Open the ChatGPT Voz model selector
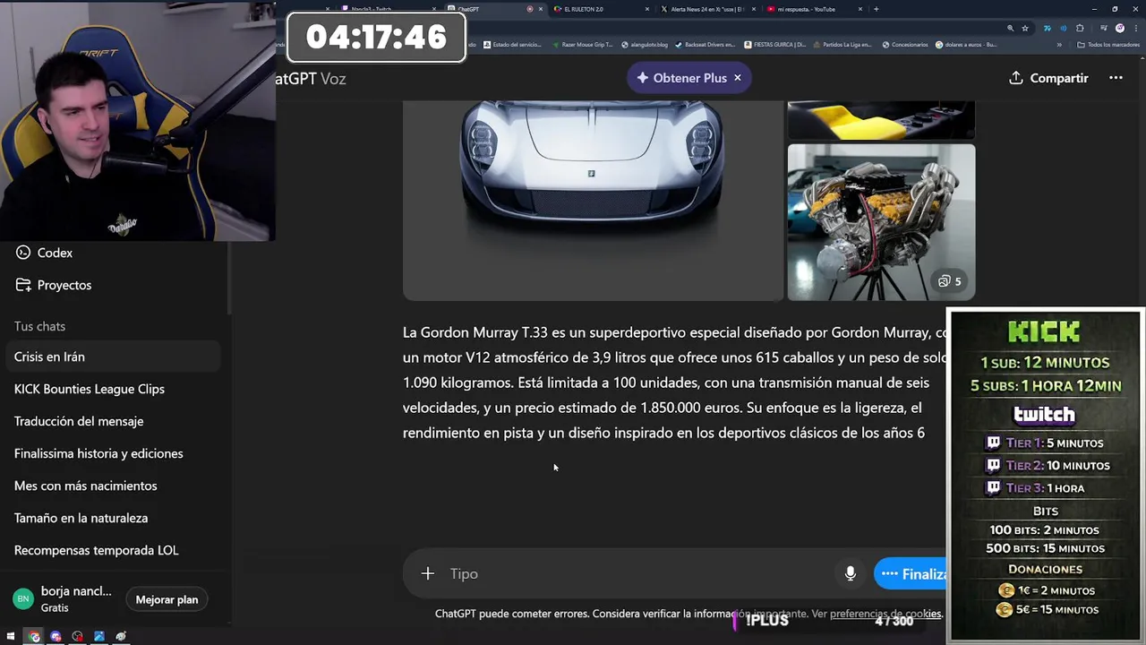This screenshot has width=1146, height=645. 310,78
